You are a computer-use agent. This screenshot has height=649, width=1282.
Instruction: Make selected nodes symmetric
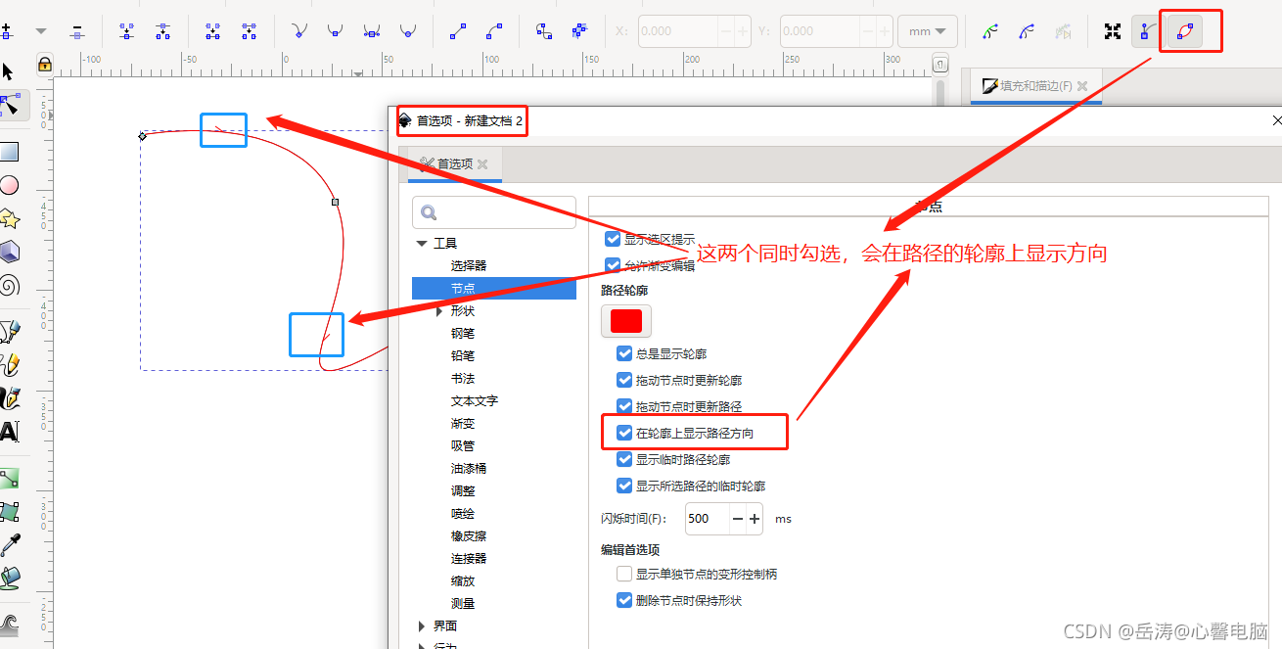(x=371, y=31)
